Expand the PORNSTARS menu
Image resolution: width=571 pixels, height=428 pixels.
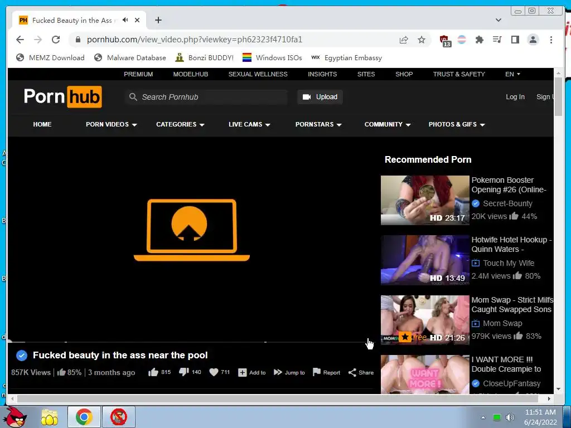318,124
